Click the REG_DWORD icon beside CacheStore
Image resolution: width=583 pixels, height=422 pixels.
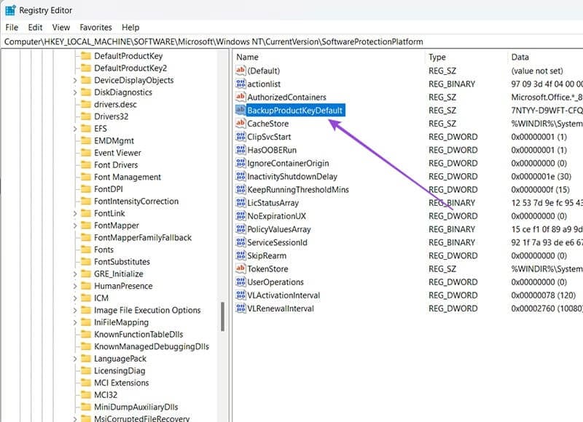242,124
